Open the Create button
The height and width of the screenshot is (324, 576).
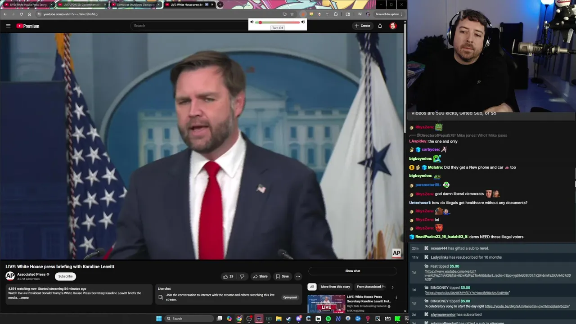362,26
